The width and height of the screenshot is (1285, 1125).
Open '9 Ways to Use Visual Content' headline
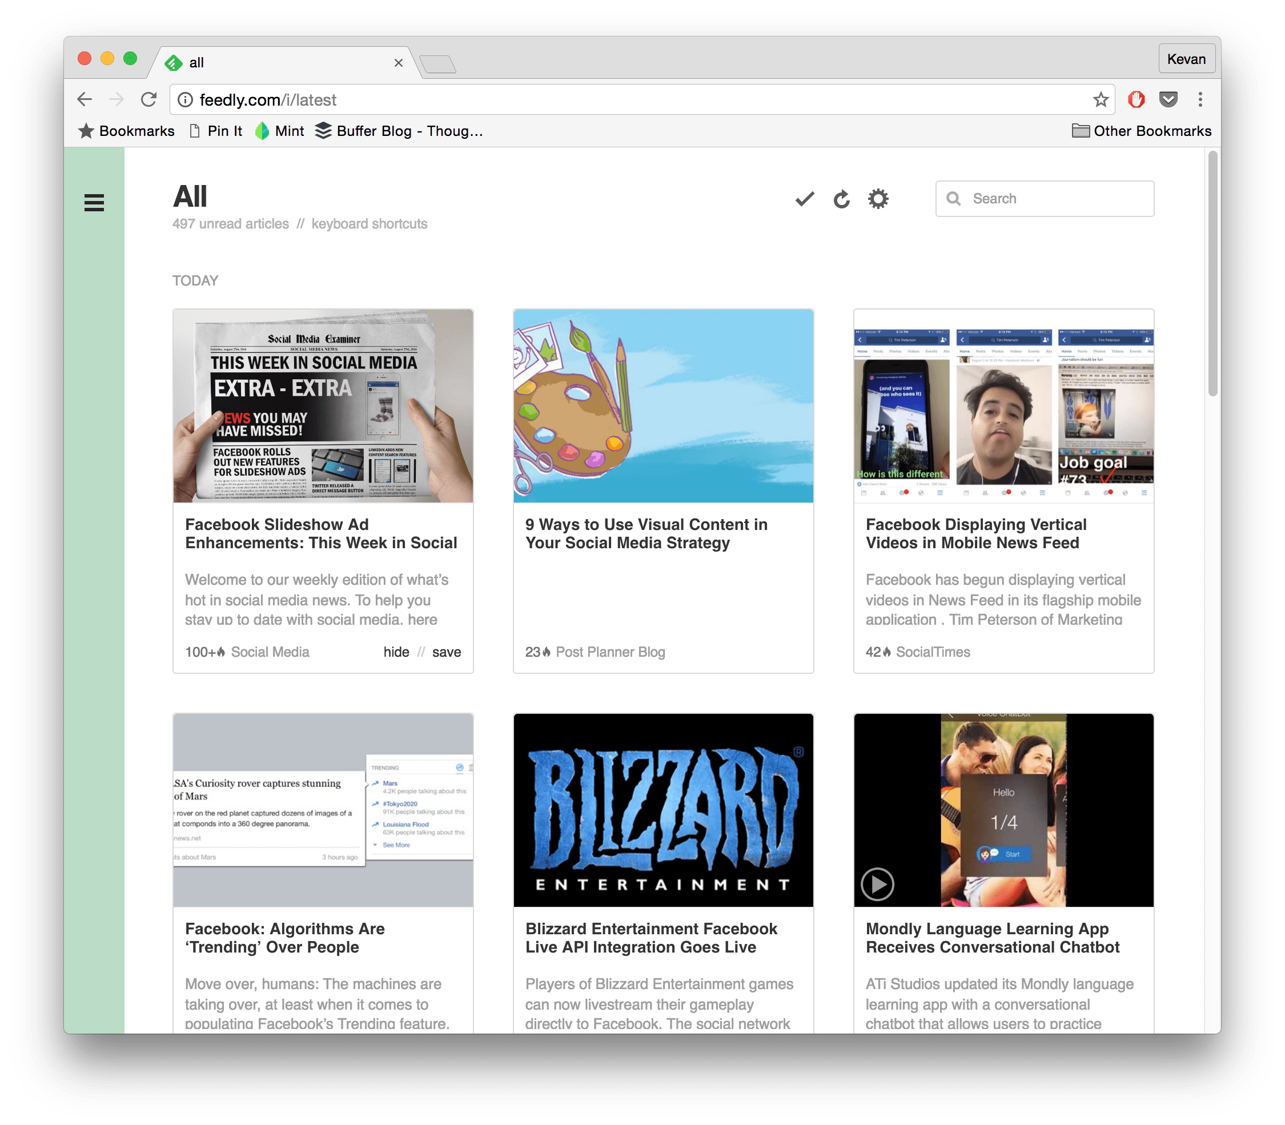pyautogui.click(x=646, y=533)
